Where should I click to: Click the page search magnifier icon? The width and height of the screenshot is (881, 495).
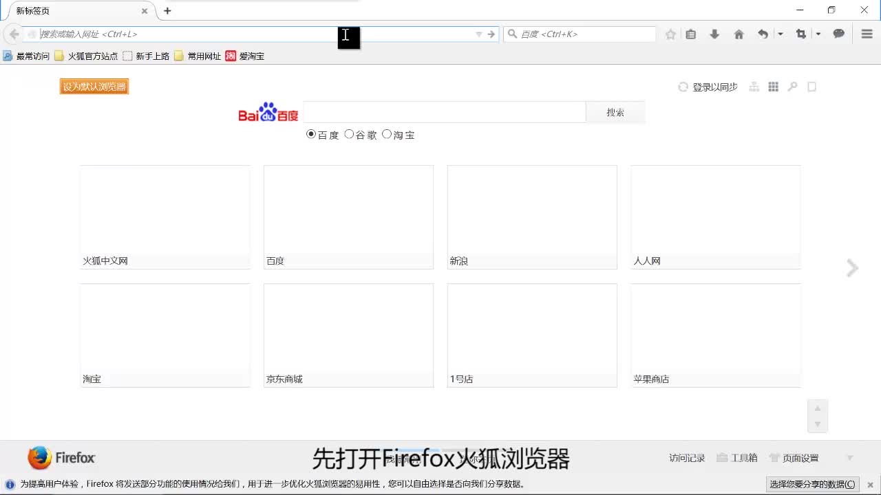793,87
